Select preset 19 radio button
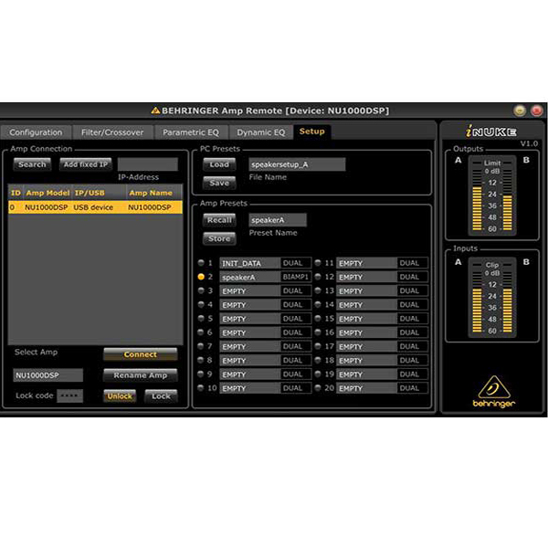 click(x=318, y=374)
